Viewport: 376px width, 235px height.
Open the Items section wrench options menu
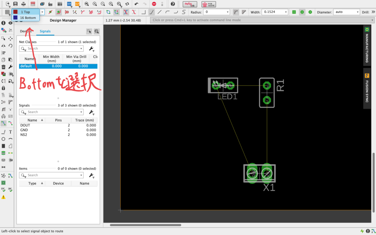91,175
